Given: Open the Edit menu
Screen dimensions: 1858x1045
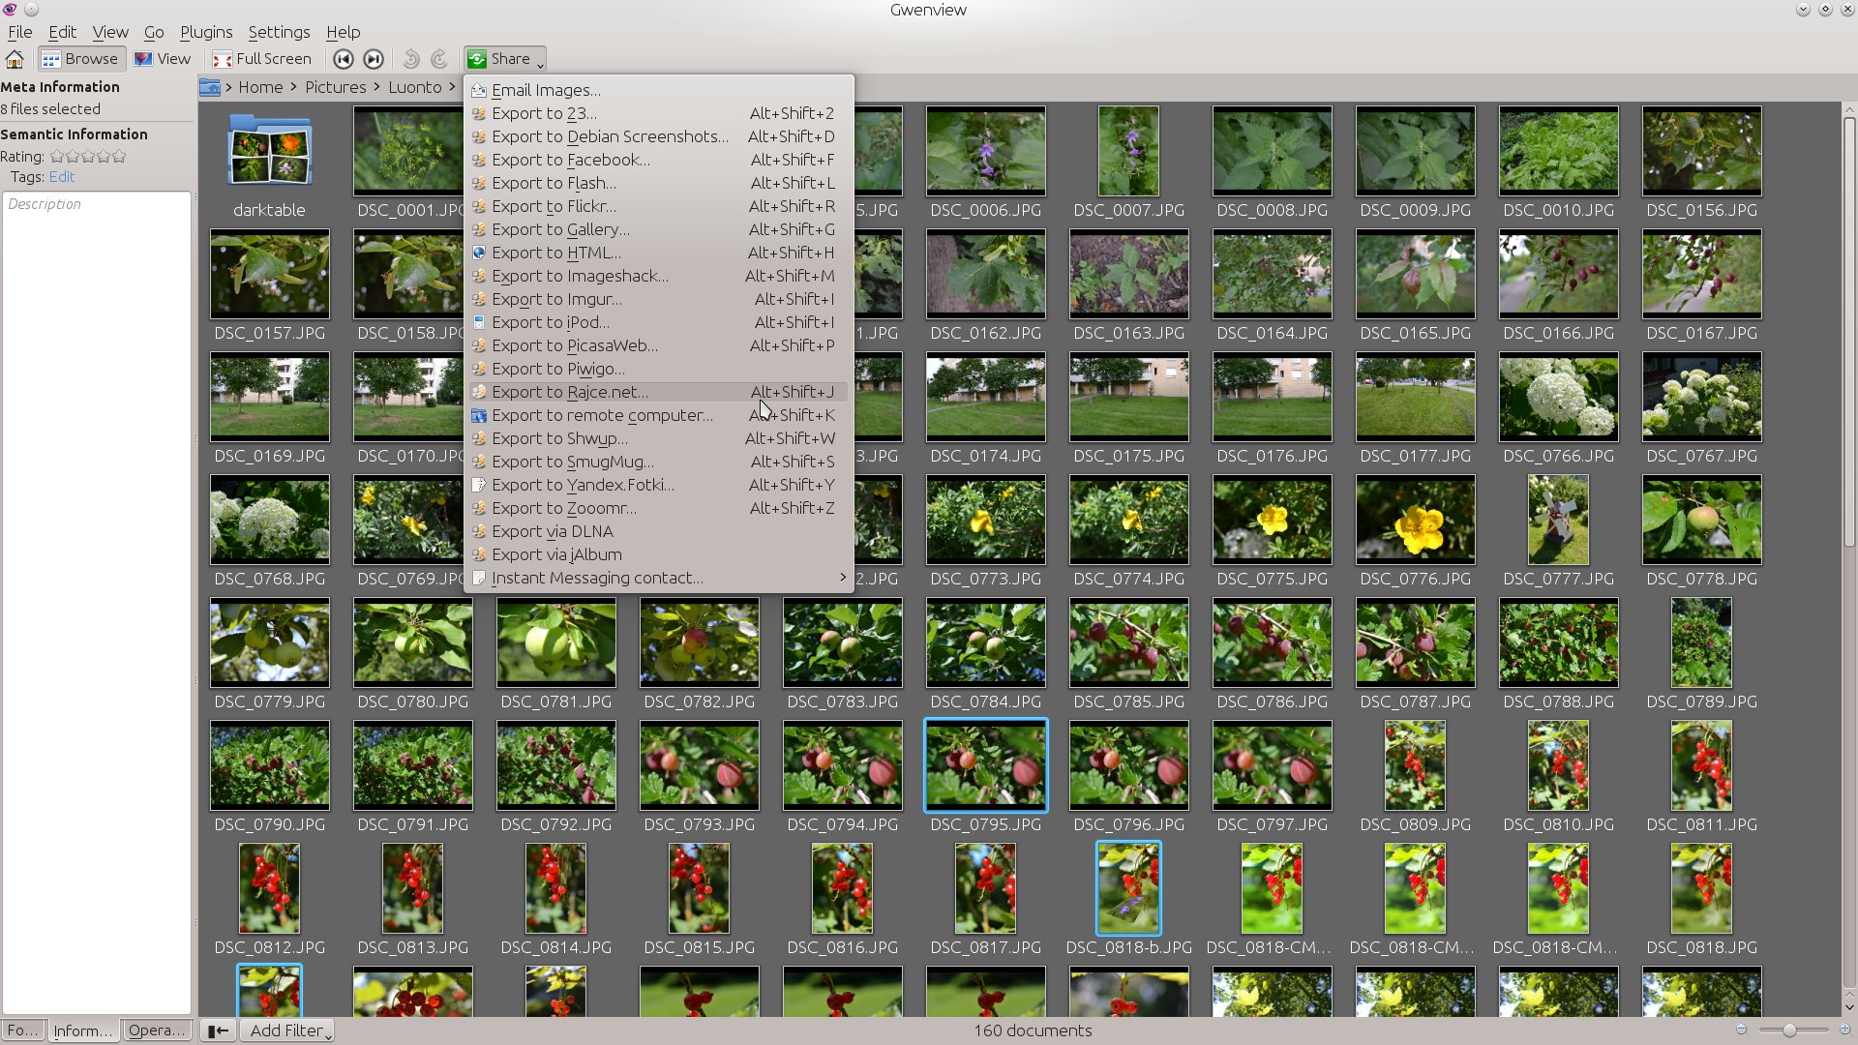Looking at the screenshot, I should [62, 32].
